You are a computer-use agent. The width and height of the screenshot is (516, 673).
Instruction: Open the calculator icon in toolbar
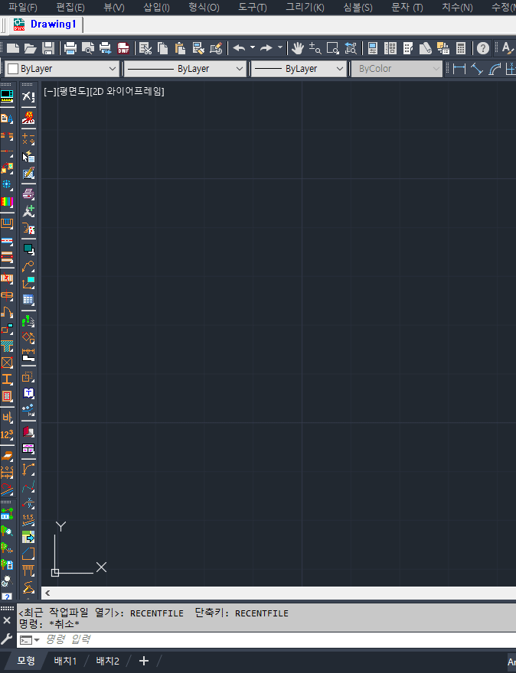[461, 47]
